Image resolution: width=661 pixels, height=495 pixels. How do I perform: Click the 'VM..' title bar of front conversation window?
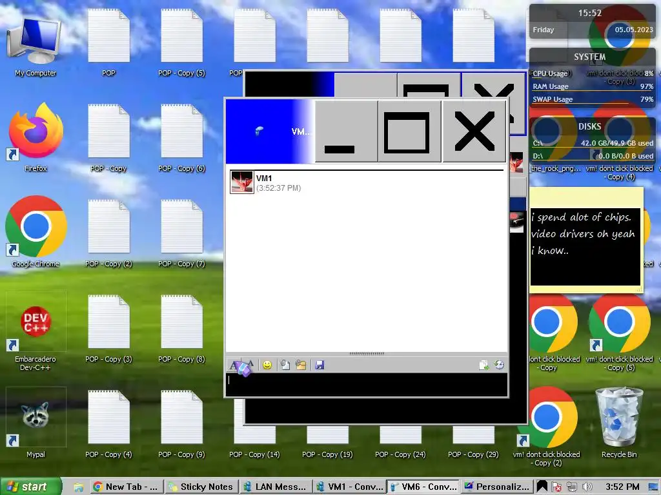tap(270, 131)
